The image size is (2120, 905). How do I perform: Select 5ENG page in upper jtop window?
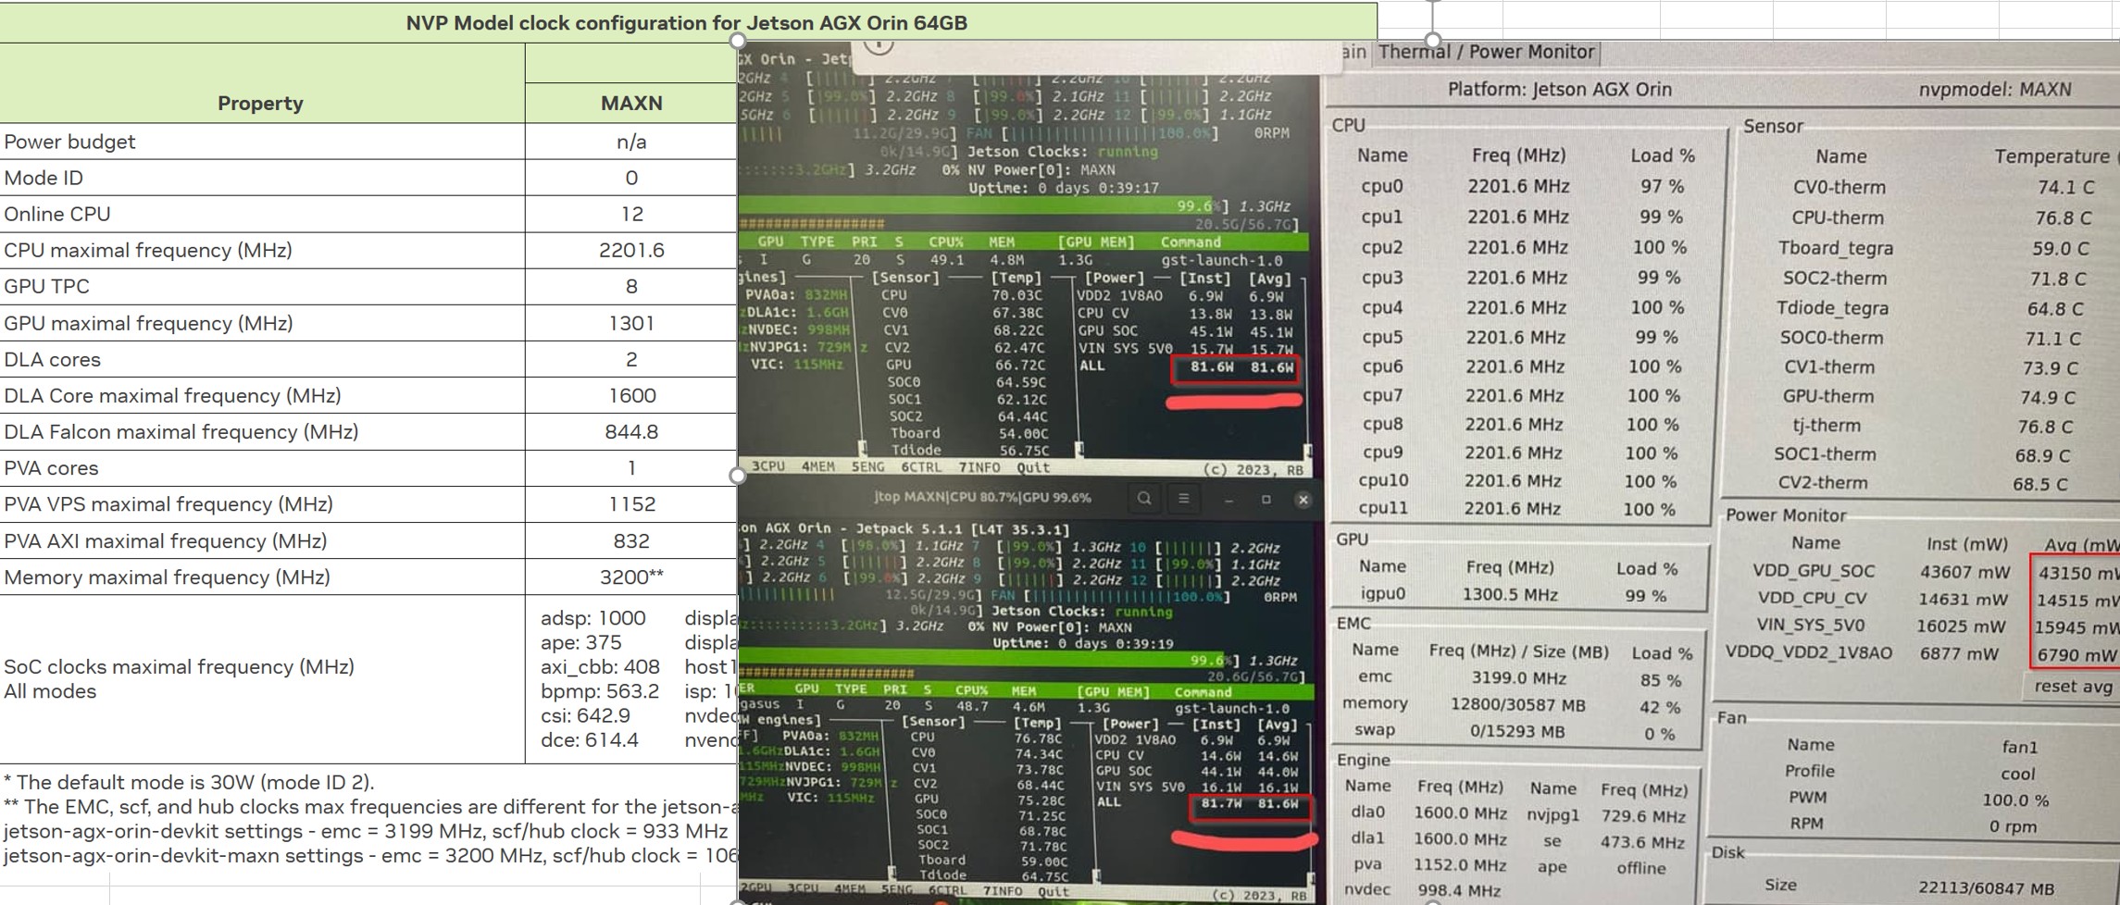click(868, 466)
